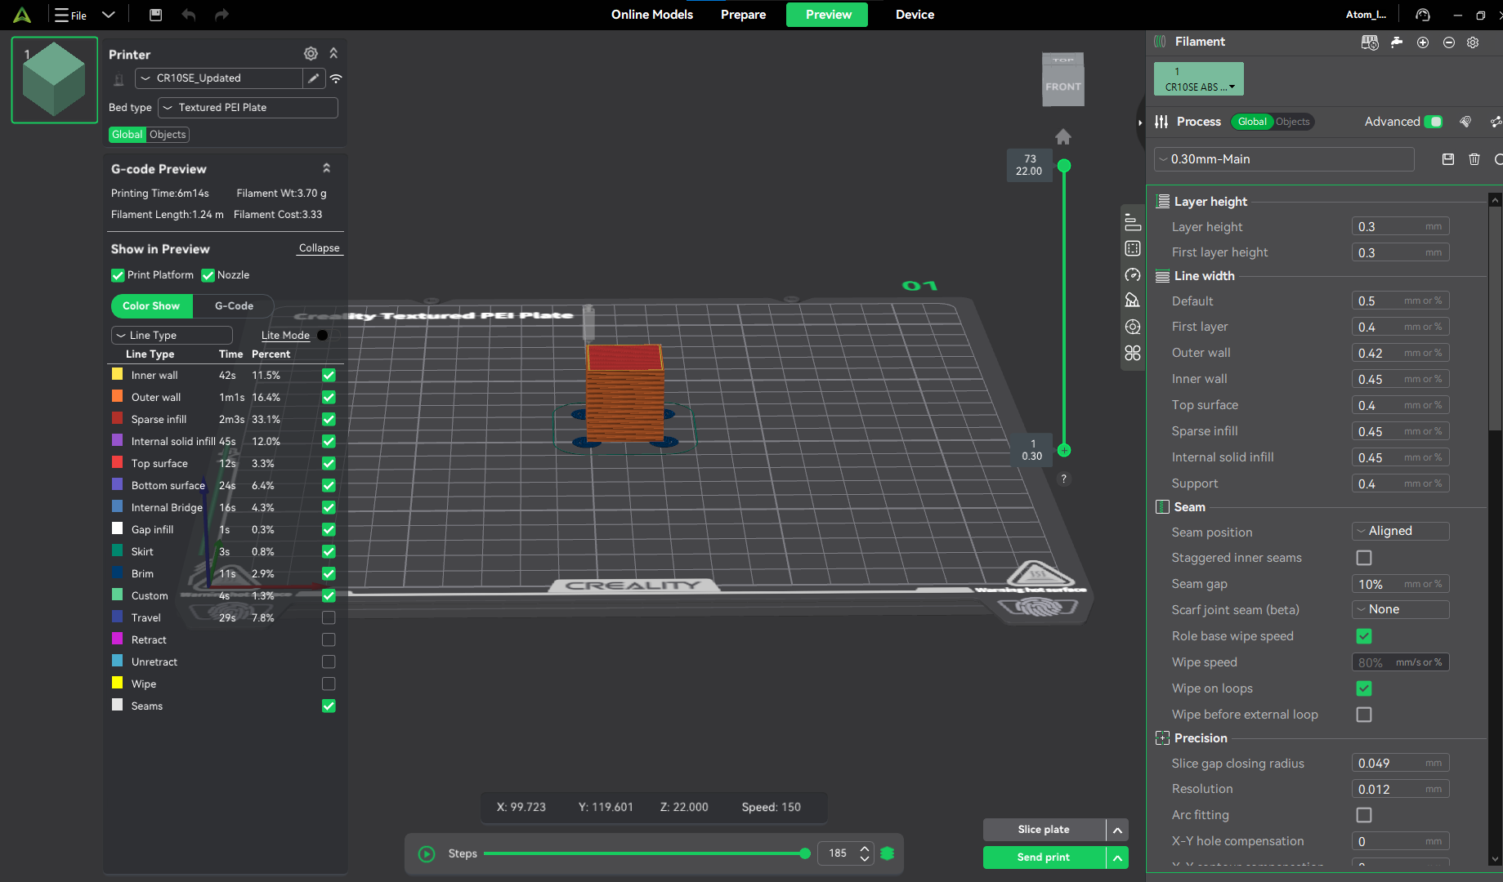This screenshot has width=1503, height=882.
Task: Click the Strength tab icon in process sidebar
Action: tap(1133, 248)
